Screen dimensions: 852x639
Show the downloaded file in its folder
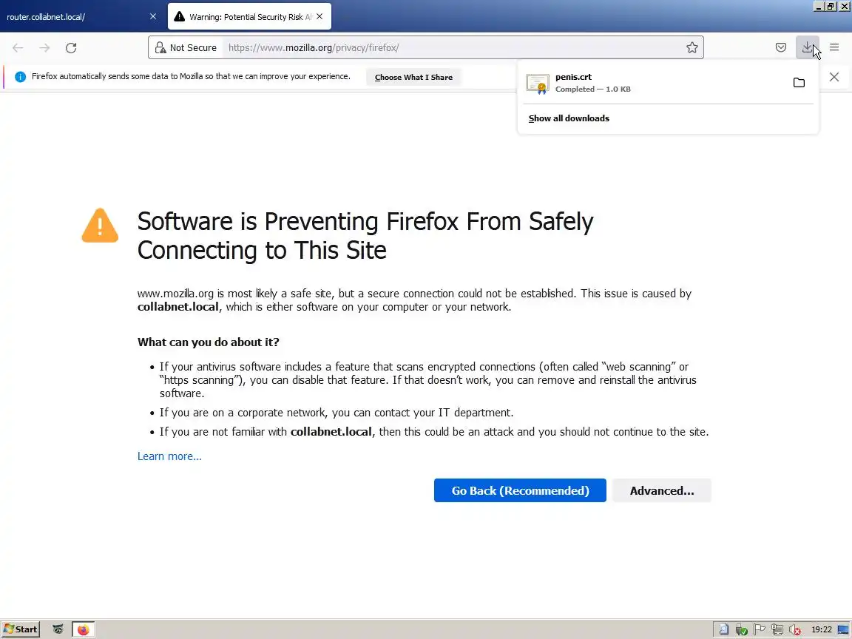(x=799, y=83)
